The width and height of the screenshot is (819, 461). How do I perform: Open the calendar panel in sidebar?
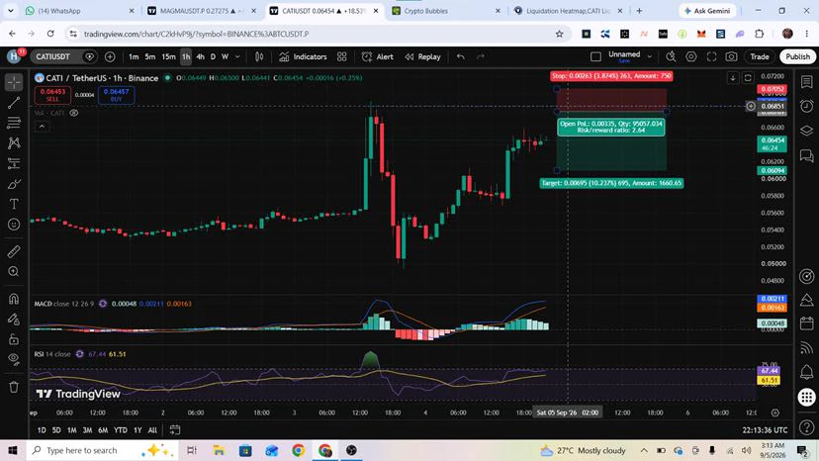[806, 323]
